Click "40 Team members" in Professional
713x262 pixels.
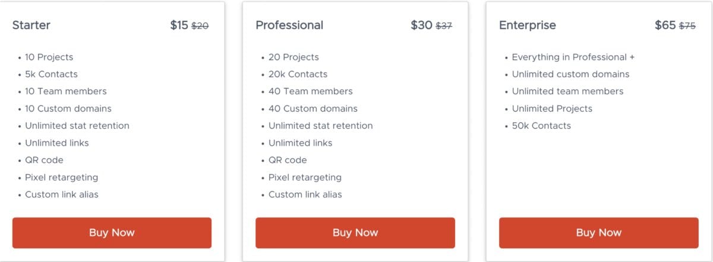pos(310,91)
